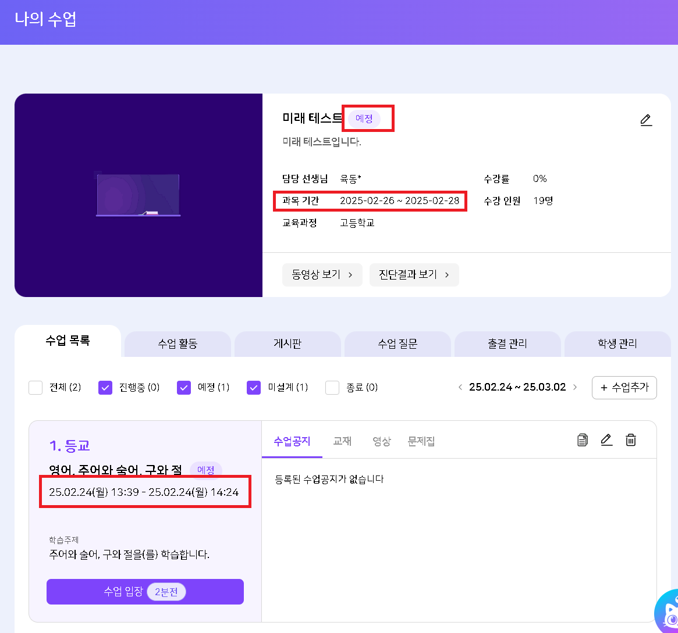
Task: Uncheck the 진행중 (0) filter
Action: click(105, 388)
